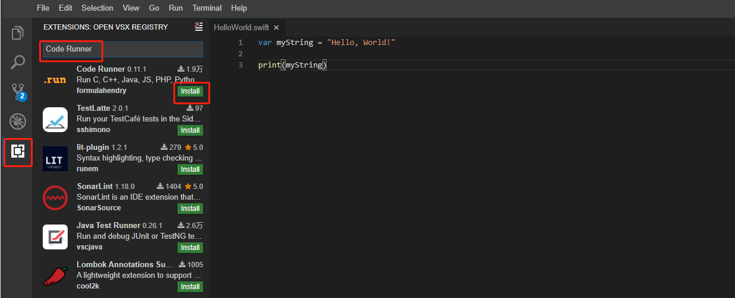Click the Java Test Runner icon
Screen dimensions: 735x298
click(55, 237)
